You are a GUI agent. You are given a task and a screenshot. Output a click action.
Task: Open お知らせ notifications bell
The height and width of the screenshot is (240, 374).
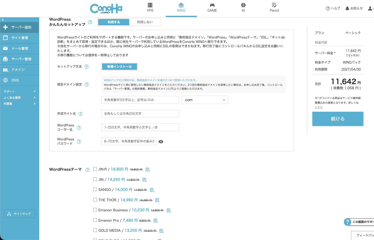[x=354, y=8]
